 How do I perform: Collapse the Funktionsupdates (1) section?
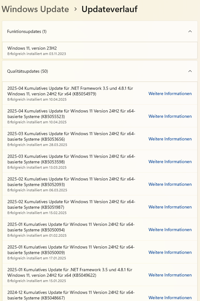tap(190, 31)
